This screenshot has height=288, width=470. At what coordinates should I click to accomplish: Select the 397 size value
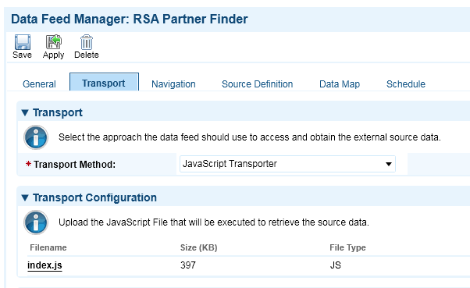click(x=188, y=265)
